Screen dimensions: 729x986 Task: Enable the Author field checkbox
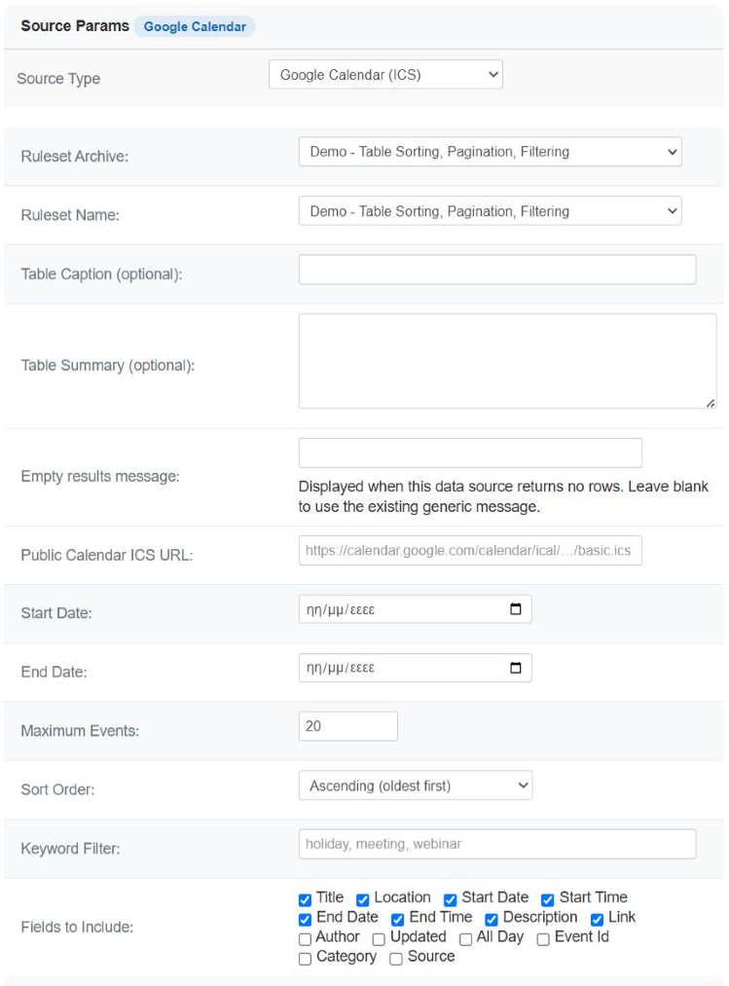pos(305,939)
